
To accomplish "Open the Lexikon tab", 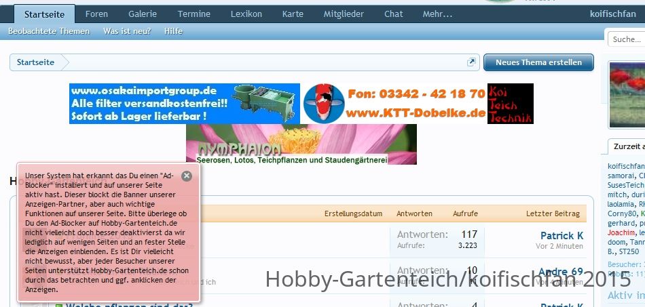I will tap(246, 14).
